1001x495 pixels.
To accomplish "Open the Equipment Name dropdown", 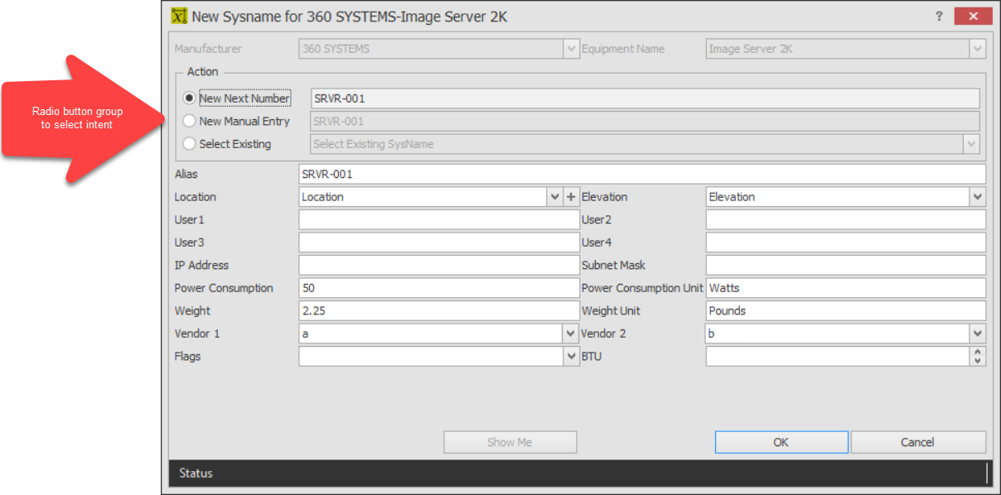I will tap(978, 49).
